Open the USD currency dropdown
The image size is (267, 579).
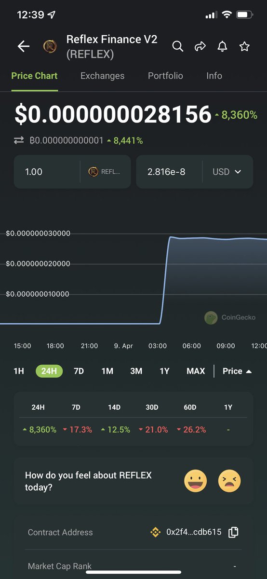[227, 172]
